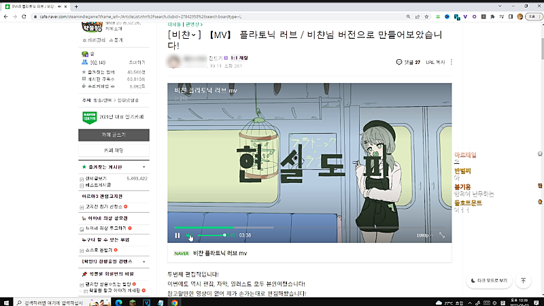Open the 카페 채팅 button
Viewport: 544px width, 306px height.
(114, 150)
